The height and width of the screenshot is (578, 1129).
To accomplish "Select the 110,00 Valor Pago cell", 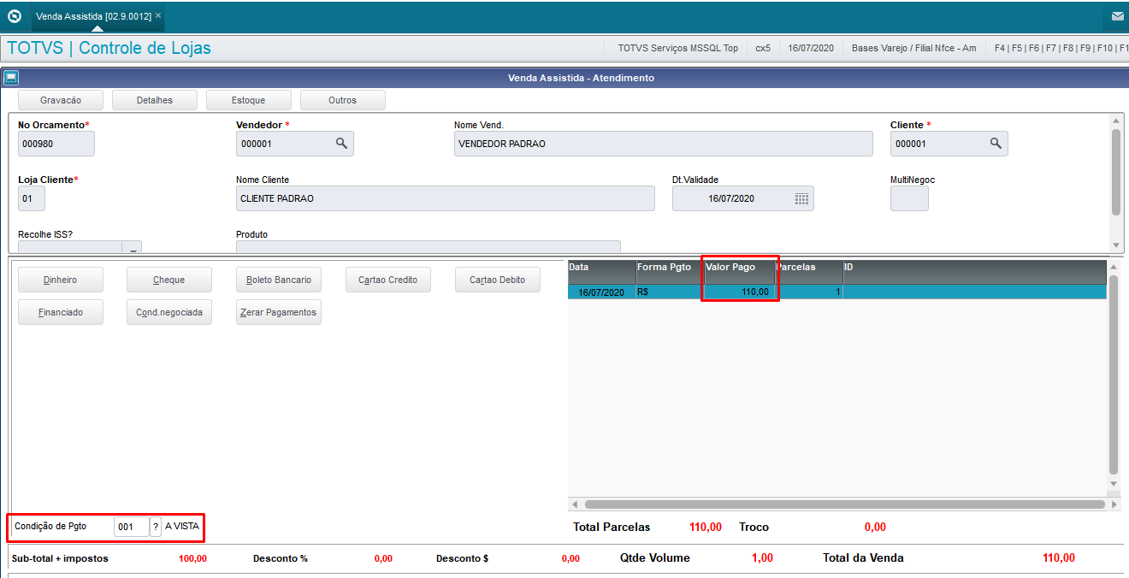I will pos(740,292).
